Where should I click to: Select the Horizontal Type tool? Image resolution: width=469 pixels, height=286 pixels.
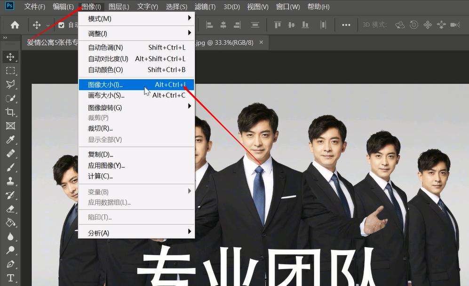(10, 277)
